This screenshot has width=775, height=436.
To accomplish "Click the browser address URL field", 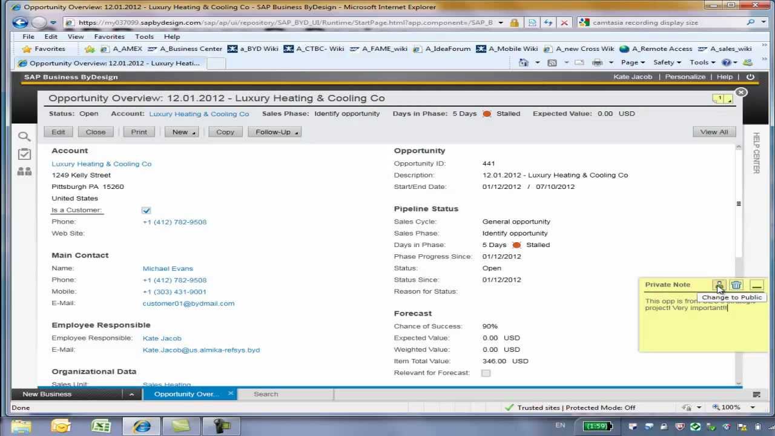I will pyautogui.click(x=285, y=22).
